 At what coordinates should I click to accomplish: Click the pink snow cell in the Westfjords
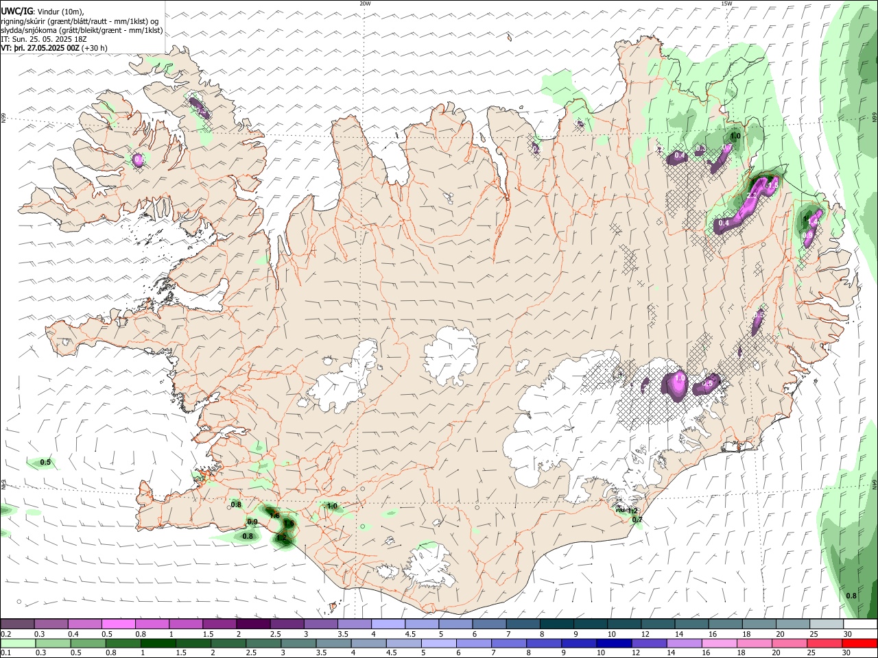(x=139, y=160)
